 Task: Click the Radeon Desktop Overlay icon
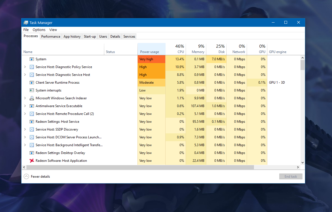click(32, 153)
